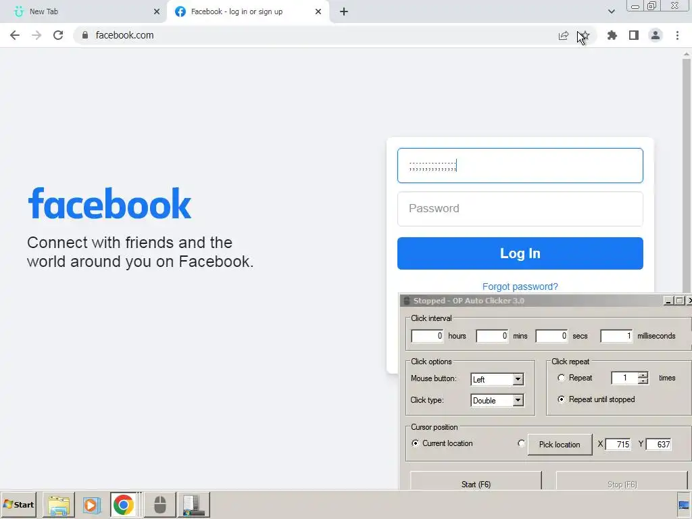Open the computer taskbar icon

(x=193, y=505)
